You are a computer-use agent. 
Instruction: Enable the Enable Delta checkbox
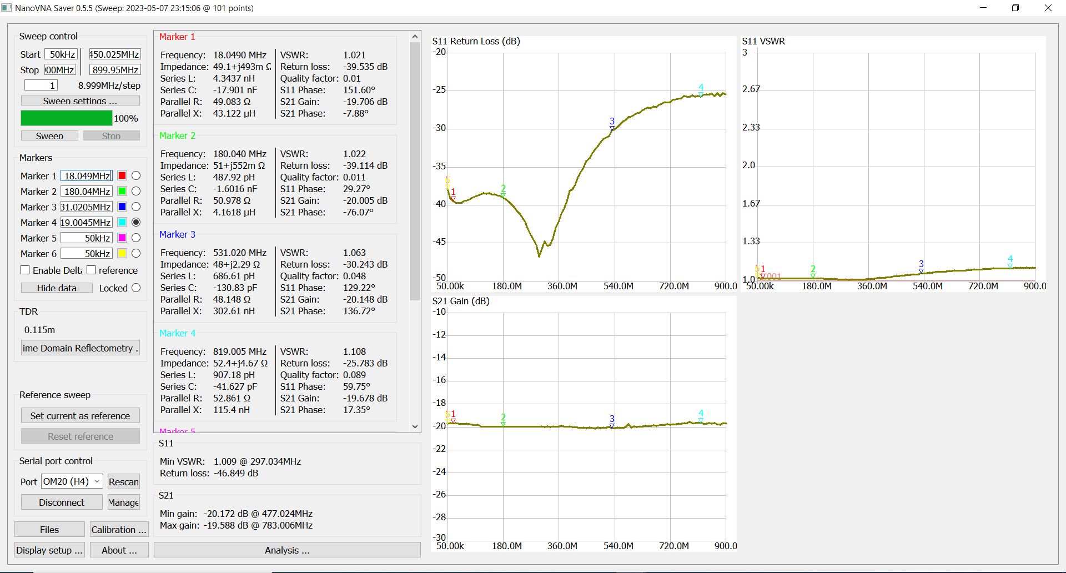click(25, 270)
